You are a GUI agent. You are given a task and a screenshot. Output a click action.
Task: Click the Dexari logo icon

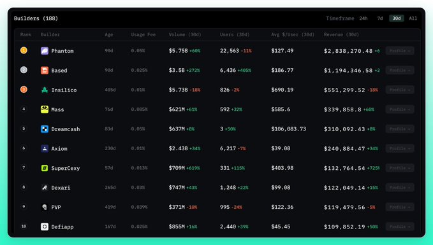[45, 188]
